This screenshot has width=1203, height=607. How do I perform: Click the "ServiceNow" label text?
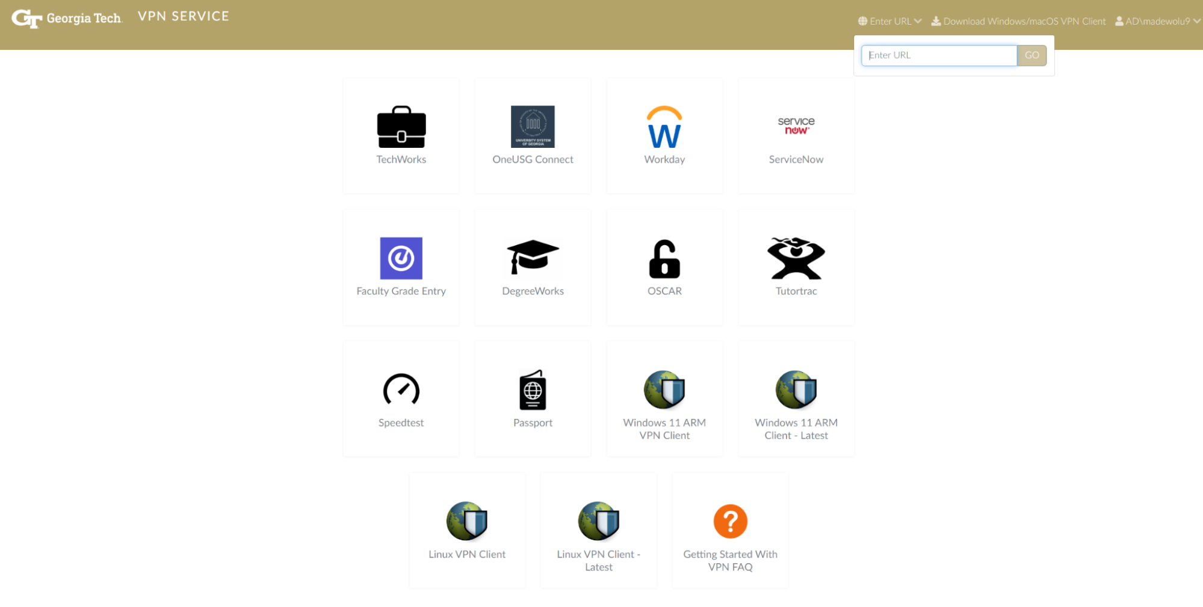click(796, 159)
